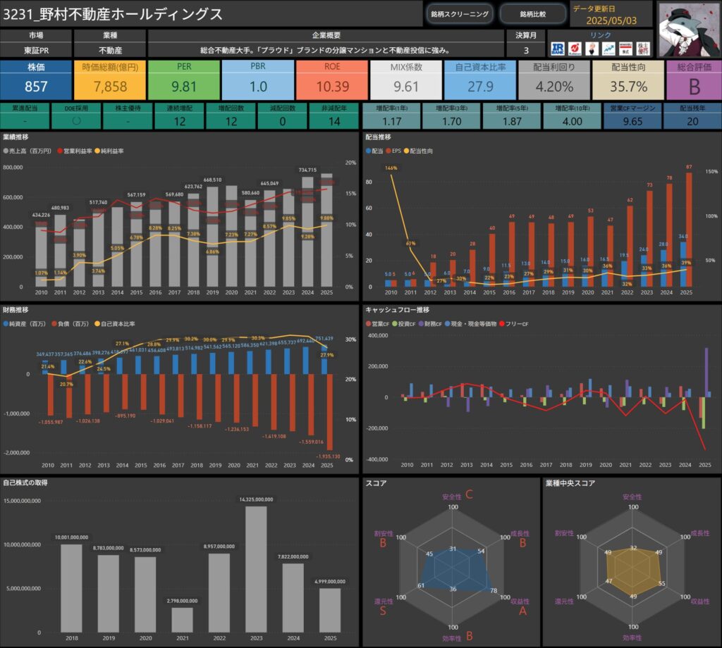Click the 営業CF legend entry

coord(378,324)
